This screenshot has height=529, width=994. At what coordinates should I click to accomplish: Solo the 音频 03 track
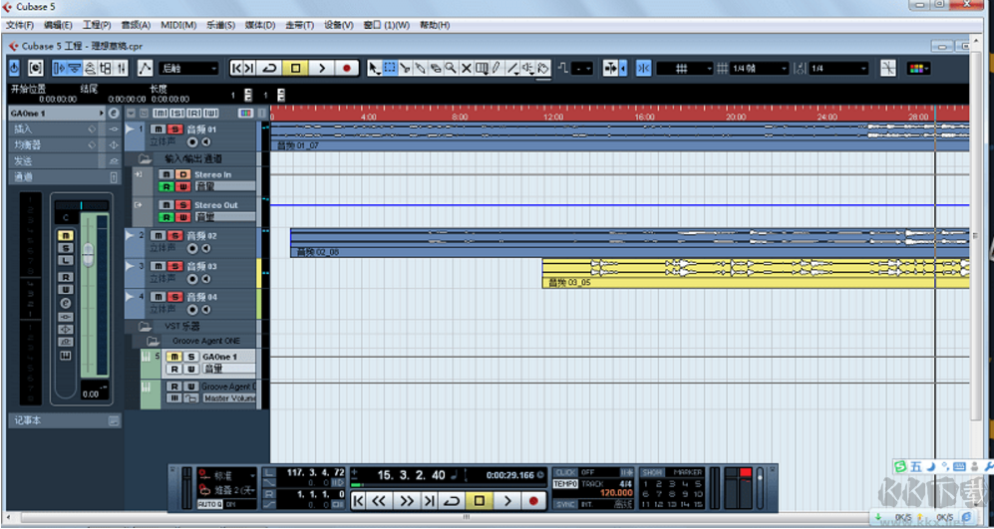pyautogui.click(x=174, y=266)
